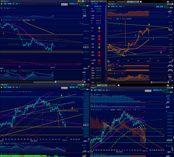Click list icon beside SP-500 1H bottom-left chart

[x=13, y=87]
